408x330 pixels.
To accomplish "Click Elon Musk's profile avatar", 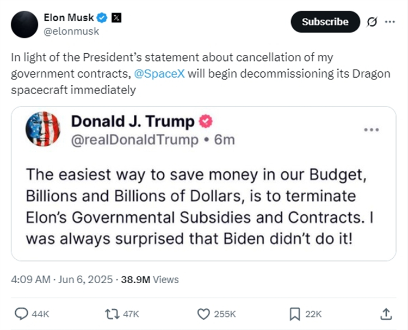I will (24, 24).
